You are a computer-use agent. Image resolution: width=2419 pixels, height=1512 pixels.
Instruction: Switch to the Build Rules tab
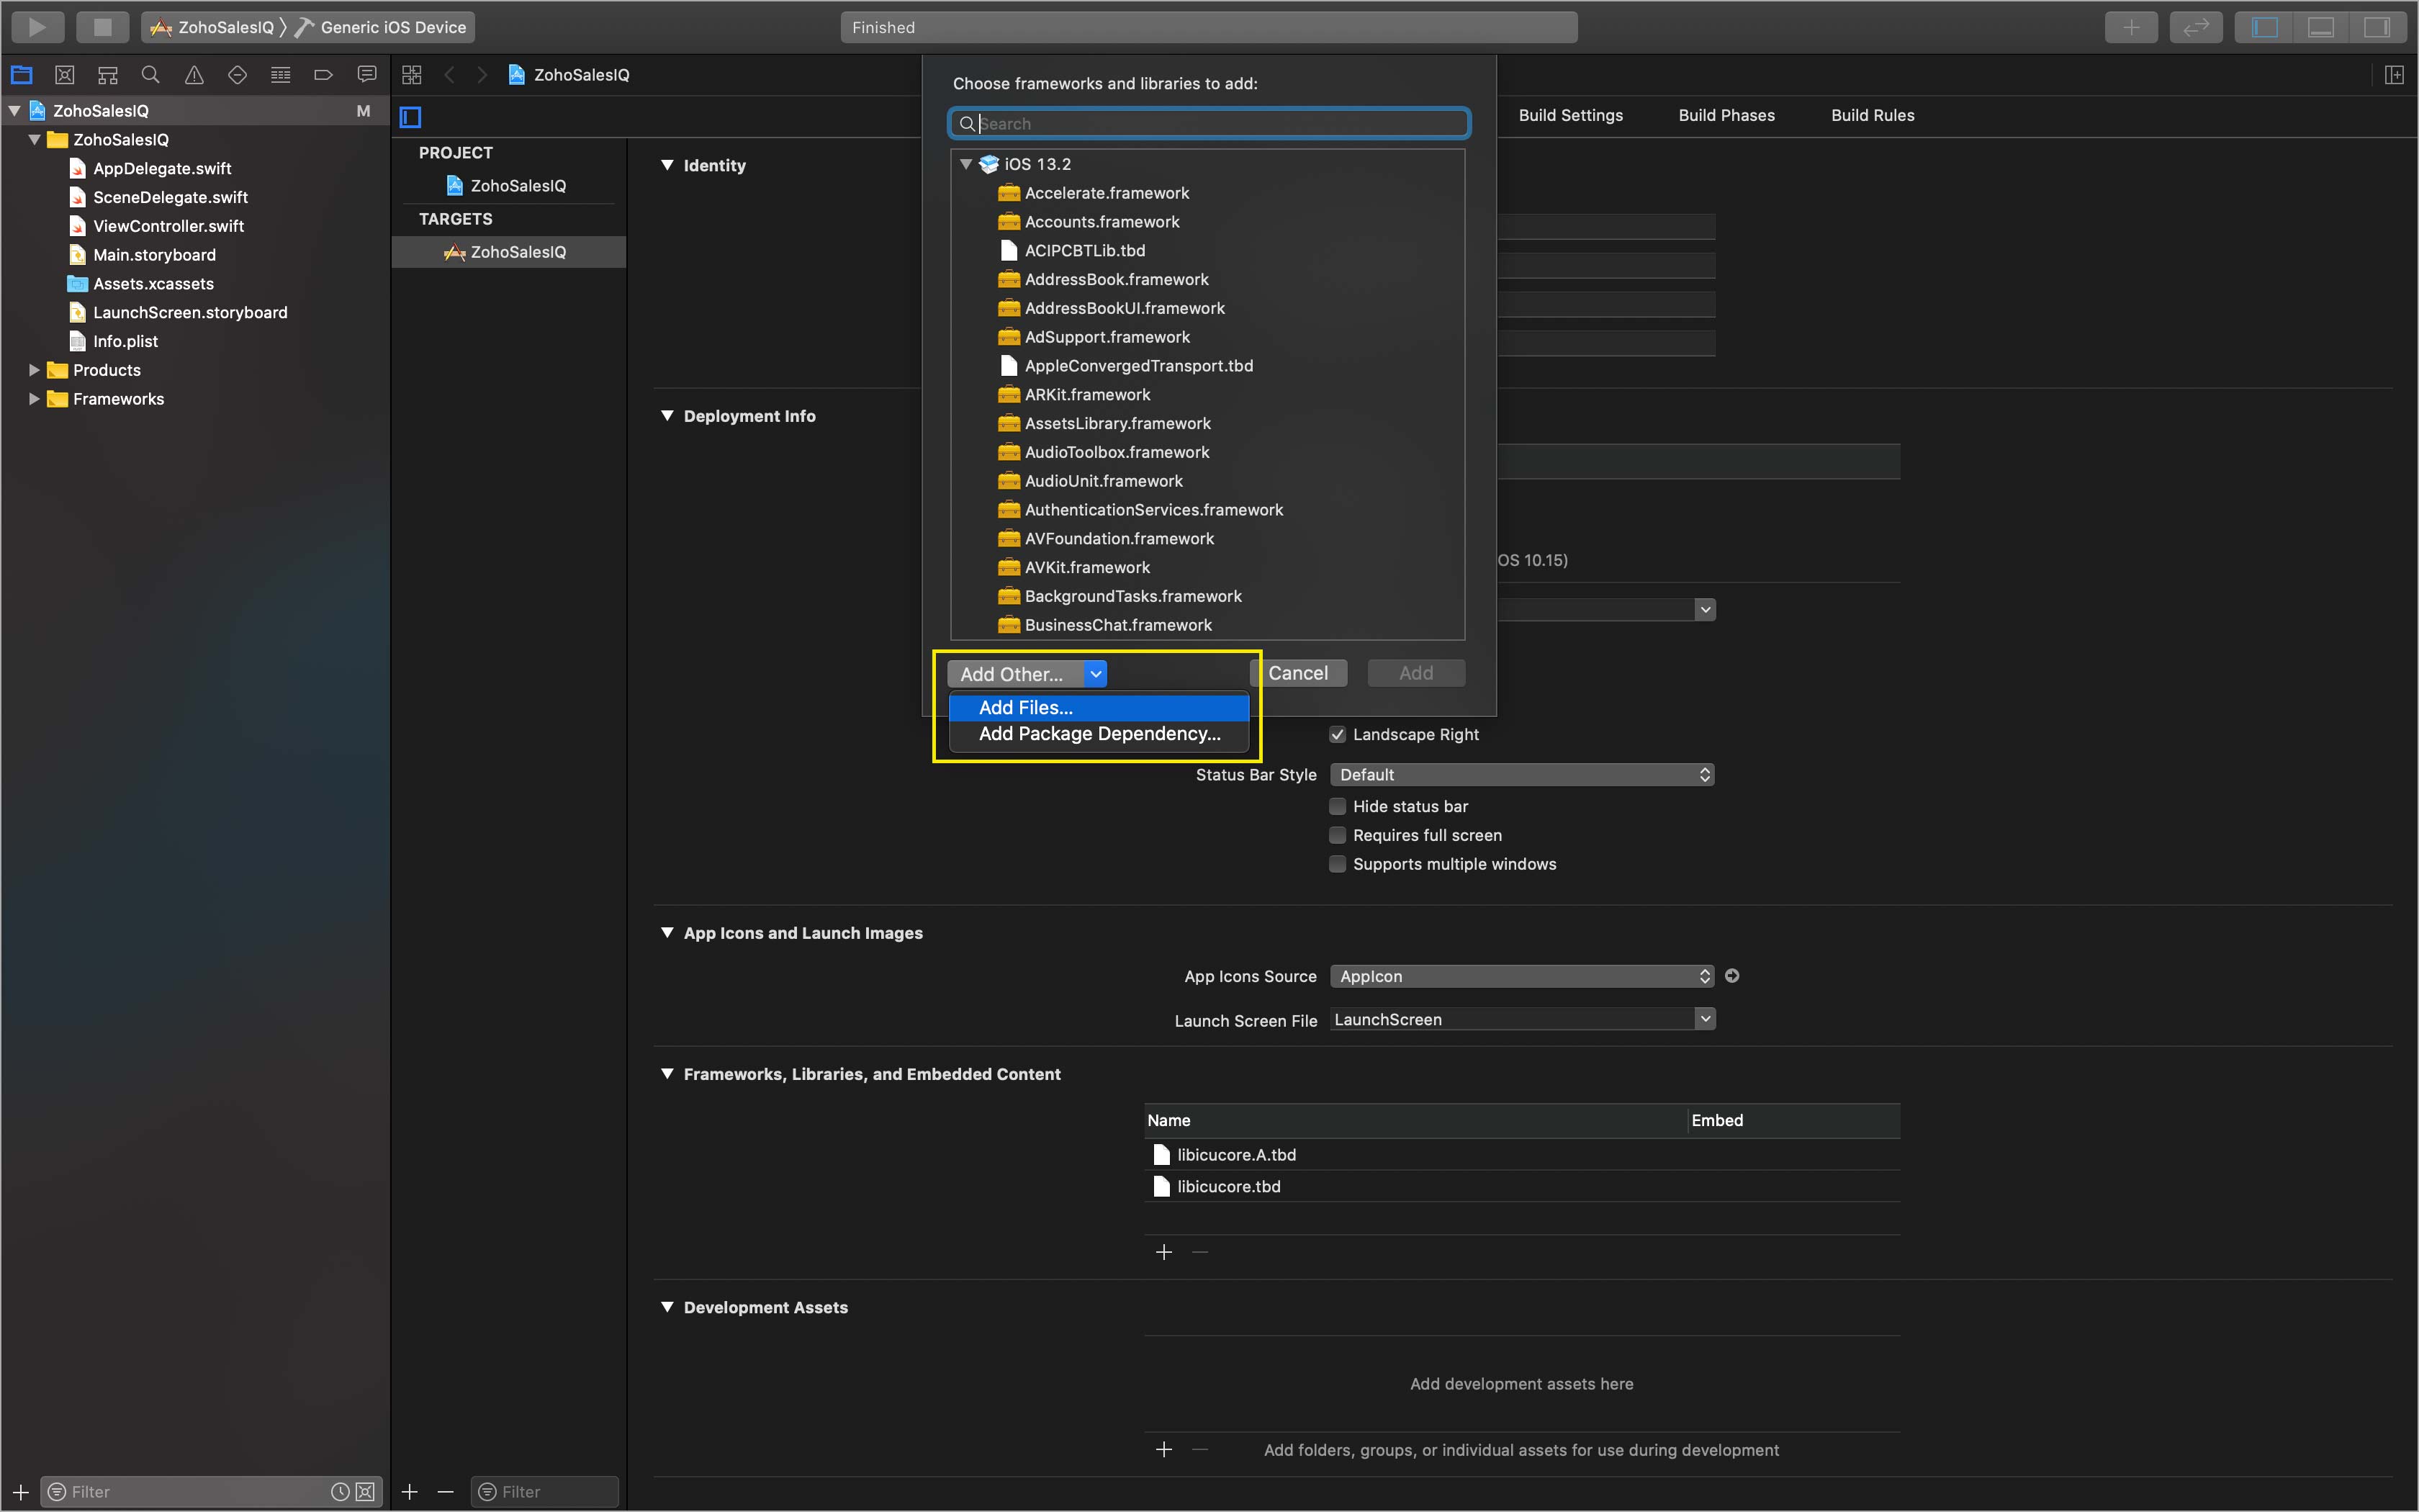(x=1873, y=115)
